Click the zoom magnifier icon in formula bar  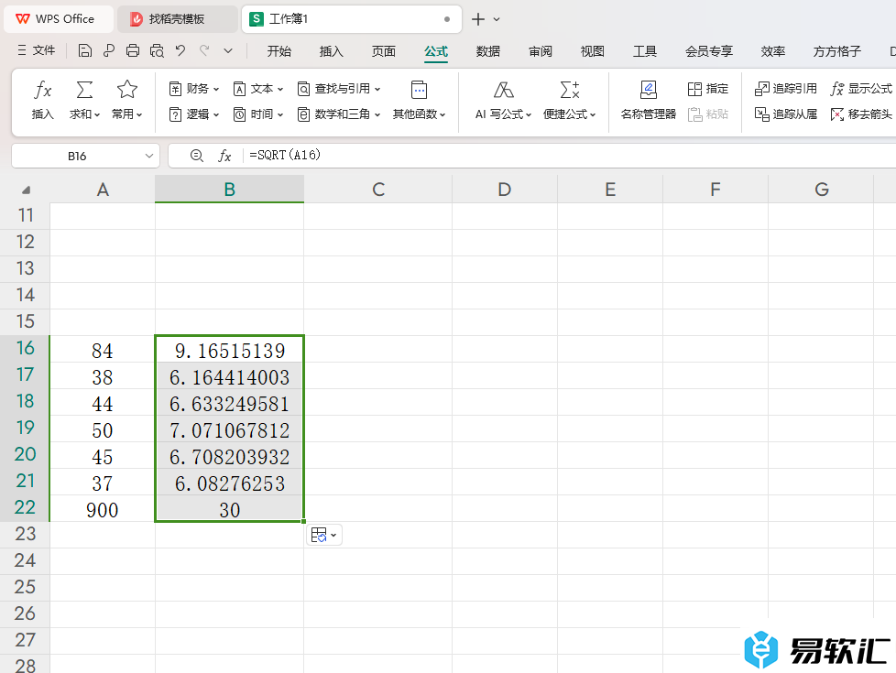197,156
